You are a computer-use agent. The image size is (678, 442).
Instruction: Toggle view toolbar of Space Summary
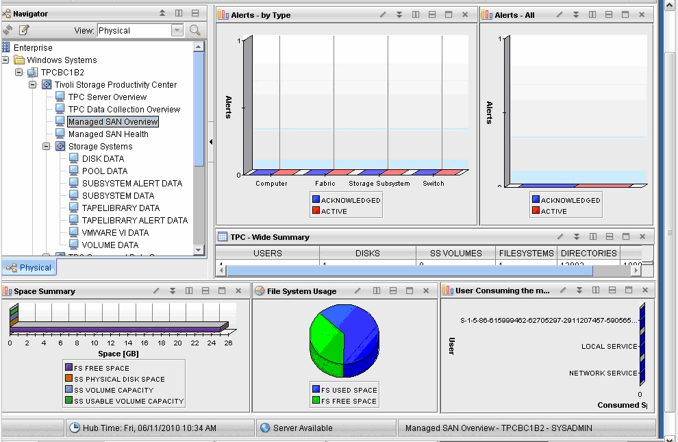pos(173,291)
